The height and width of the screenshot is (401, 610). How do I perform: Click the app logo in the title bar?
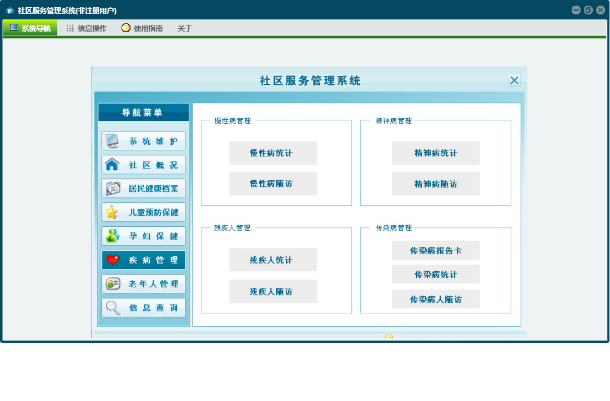click(x=10, y=11)
